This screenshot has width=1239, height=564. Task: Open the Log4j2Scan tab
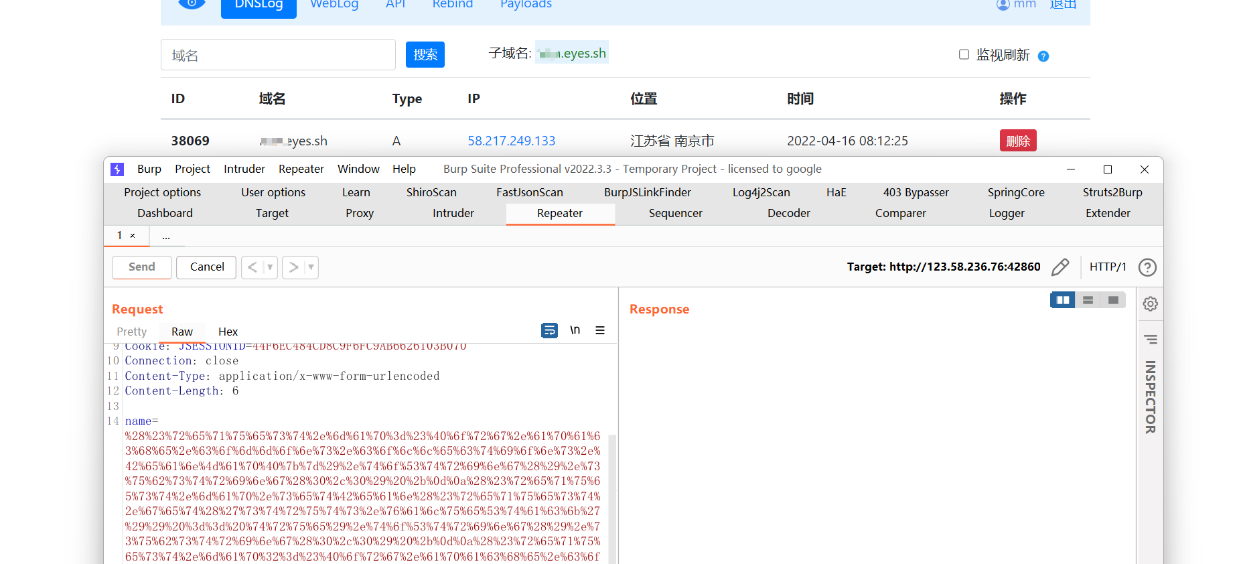tap(761, 192)
